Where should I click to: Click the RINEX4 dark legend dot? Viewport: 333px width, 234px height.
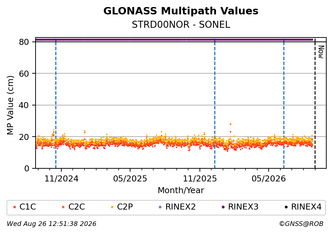tap(286, 207)
